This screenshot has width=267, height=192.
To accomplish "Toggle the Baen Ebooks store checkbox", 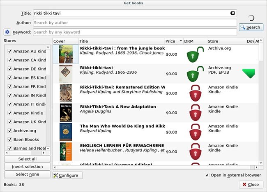I will coord(10,139).
